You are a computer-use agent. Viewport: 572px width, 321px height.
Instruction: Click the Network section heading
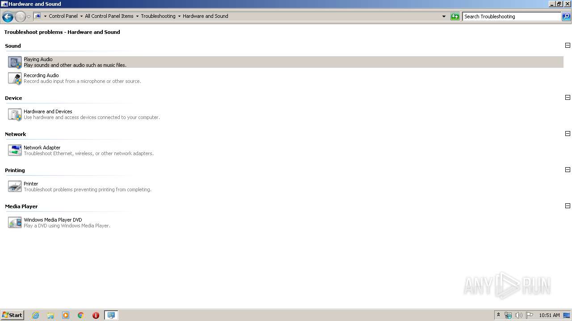(x=16, y=134)
